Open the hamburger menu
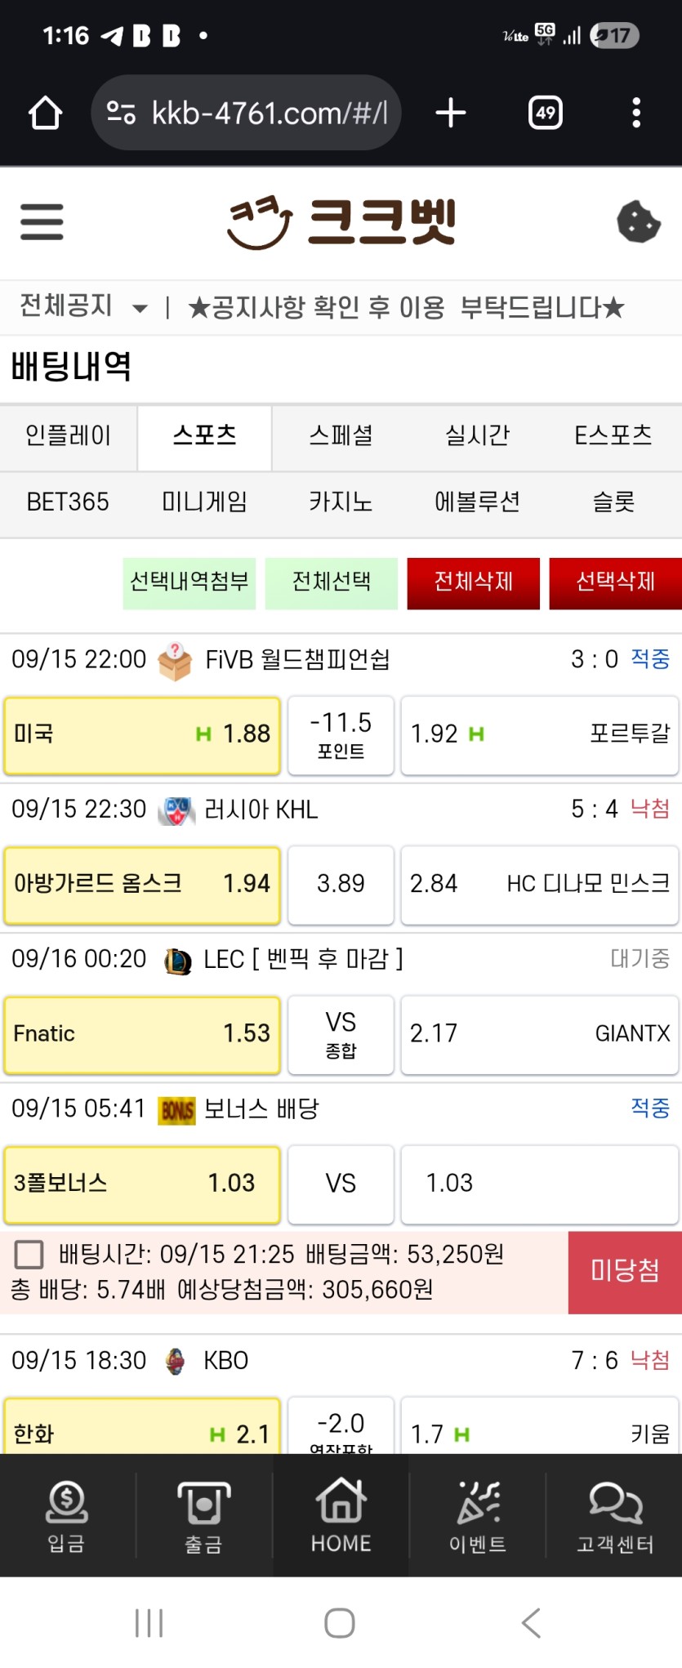This screenshot has width=682, height=1668. tap(42, 221)
